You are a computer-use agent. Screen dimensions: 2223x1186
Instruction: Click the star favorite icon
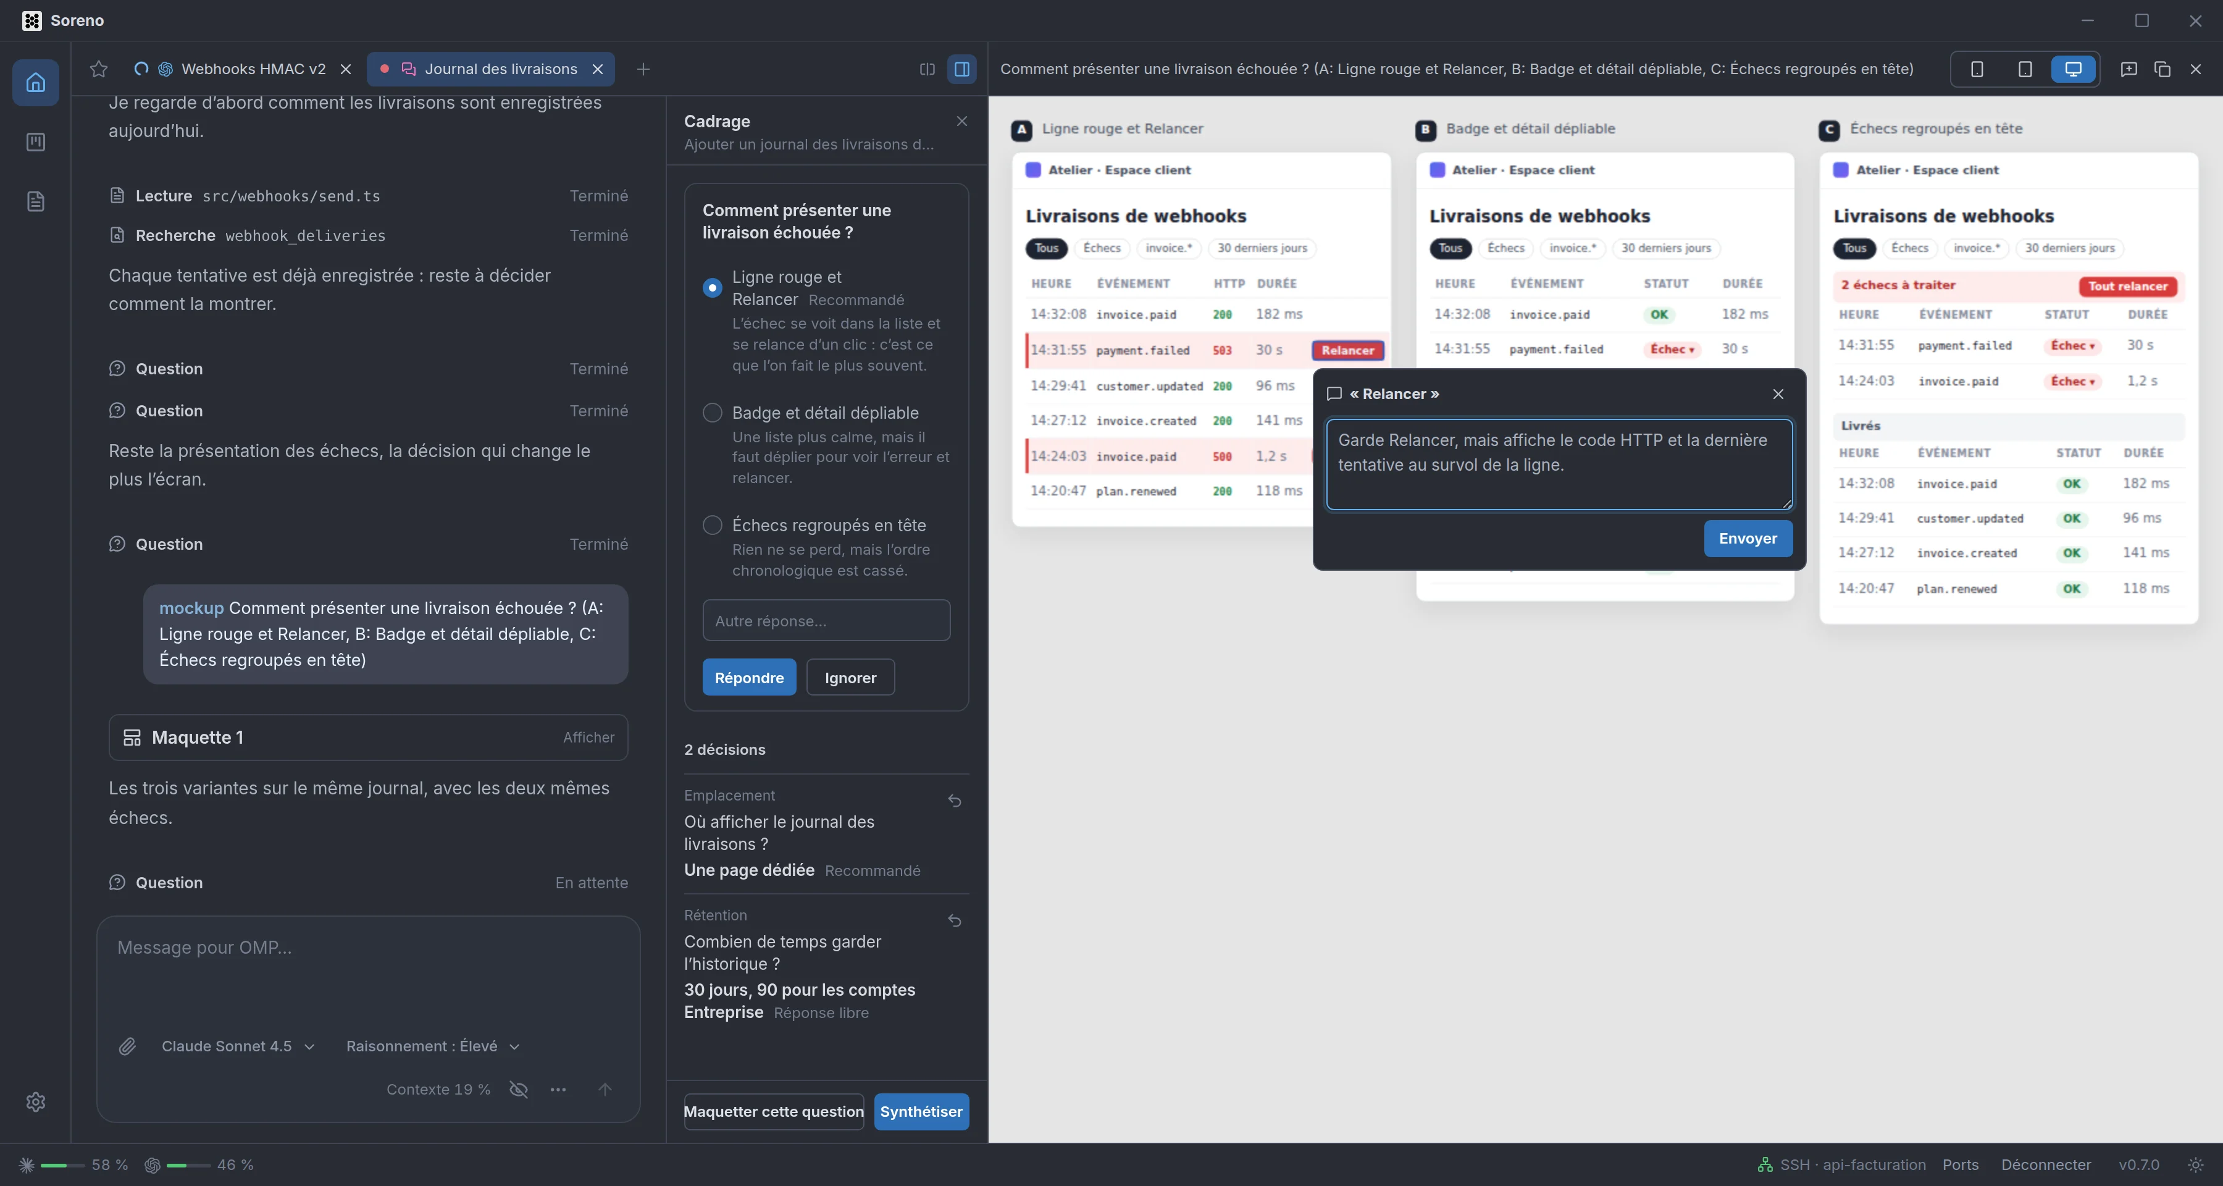click(x=98, y=69)
